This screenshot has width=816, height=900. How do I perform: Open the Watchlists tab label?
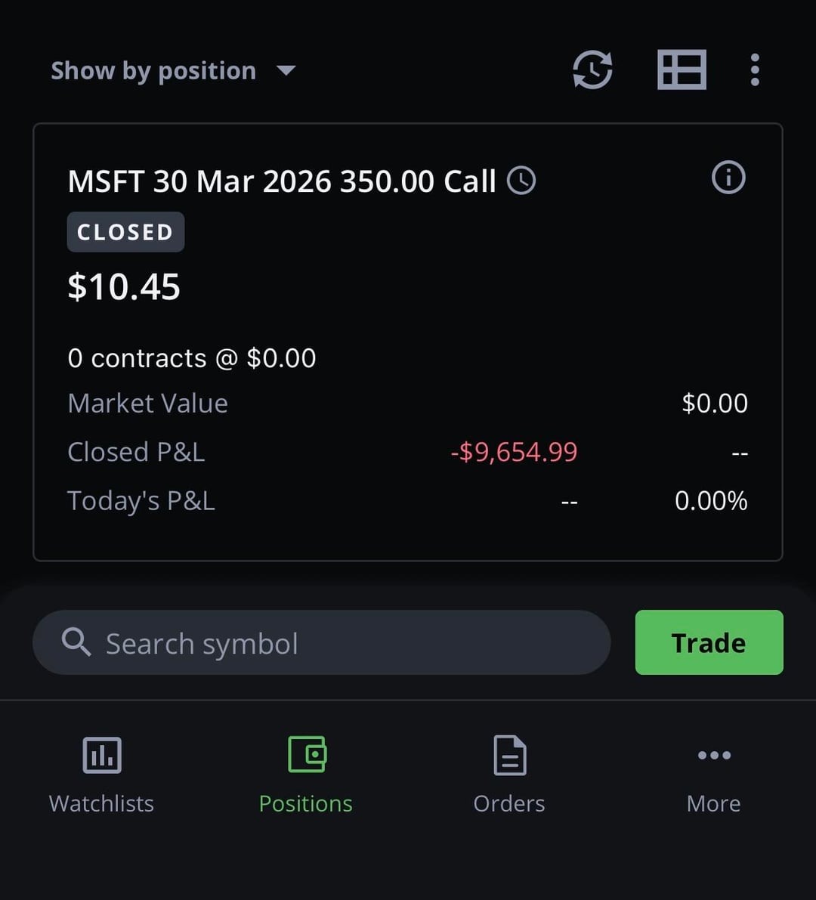pyautogui.click(x=102, y=803)
